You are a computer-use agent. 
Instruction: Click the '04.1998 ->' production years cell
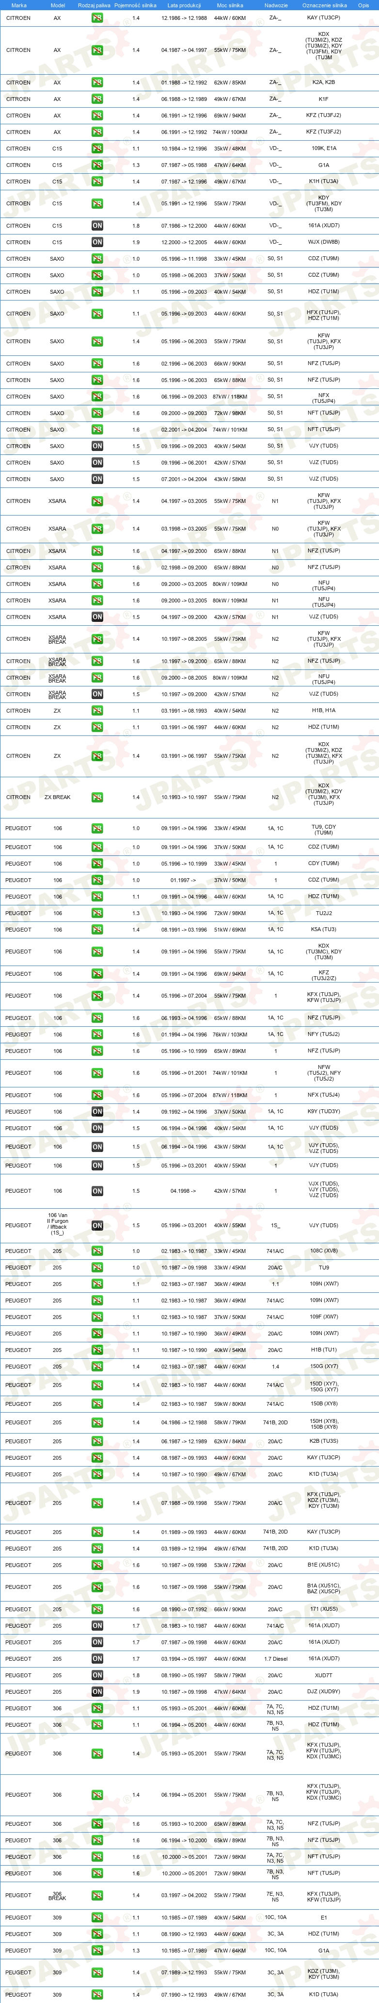click(183, 1190)
